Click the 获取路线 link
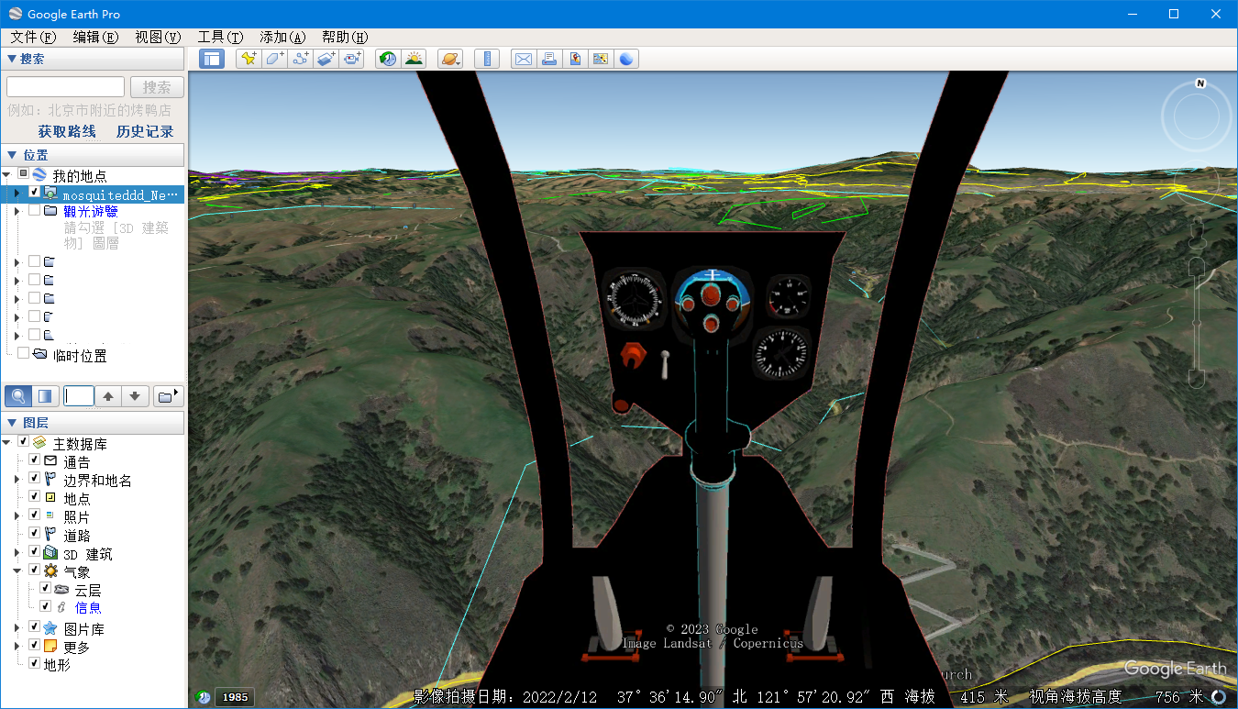The height and width of the screenshot is (709, 1238). 67,131
